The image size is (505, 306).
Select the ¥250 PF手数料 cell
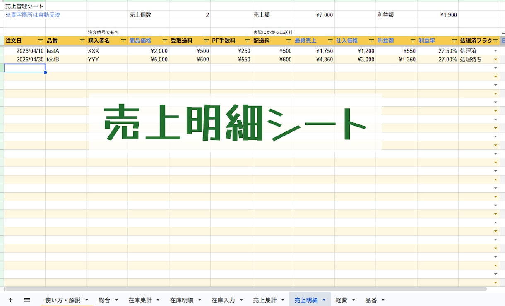point(231,51)
